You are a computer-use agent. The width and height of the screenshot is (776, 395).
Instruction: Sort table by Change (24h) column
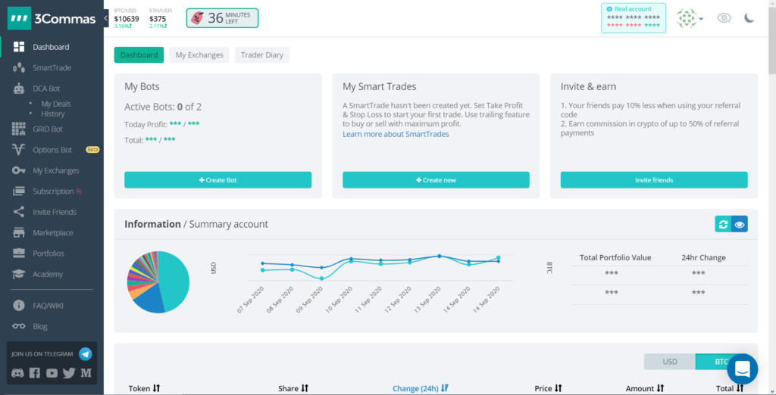coord(421,389)
